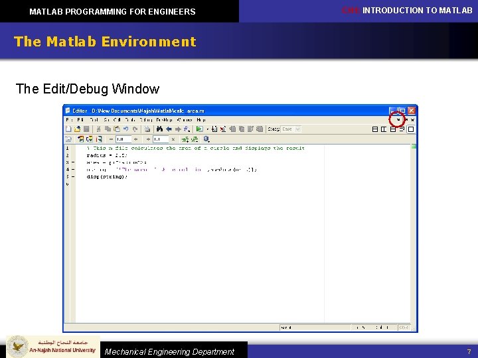Click the plus increment value button
The width and height of the screenshot is (478, 358).
pos(135,139)
